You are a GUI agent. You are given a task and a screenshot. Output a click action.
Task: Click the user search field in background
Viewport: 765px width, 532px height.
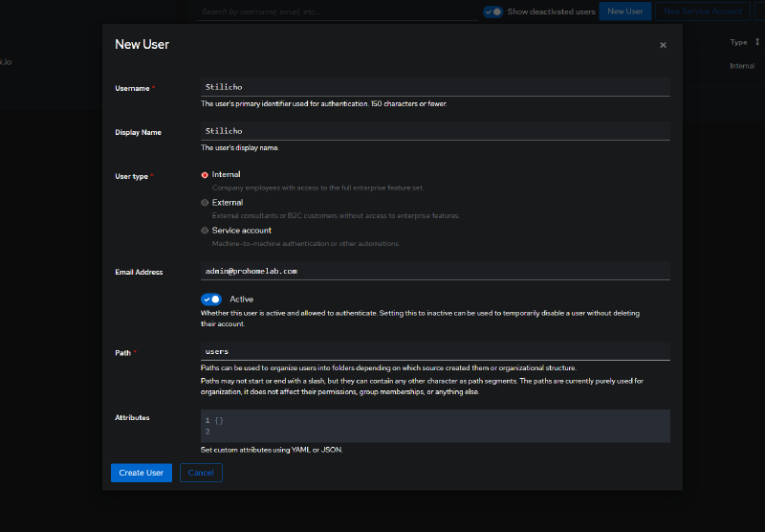[x=338, y=11]
